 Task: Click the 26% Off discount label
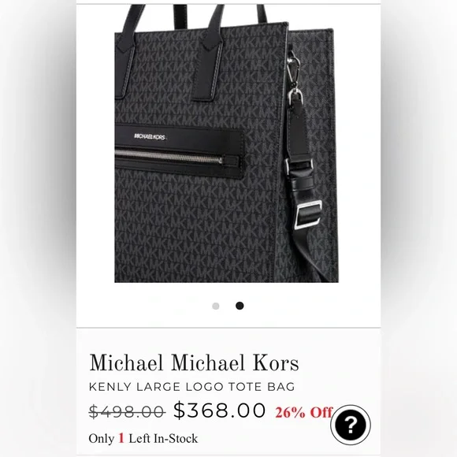pyautogui.click(x=303, y=412)
